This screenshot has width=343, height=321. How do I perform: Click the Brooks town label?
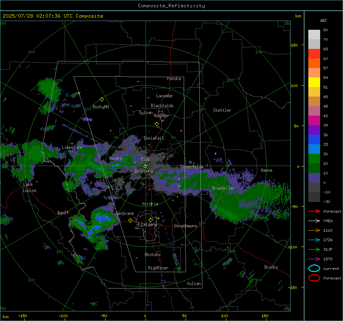pyautogui.click(x=271, y=267)
